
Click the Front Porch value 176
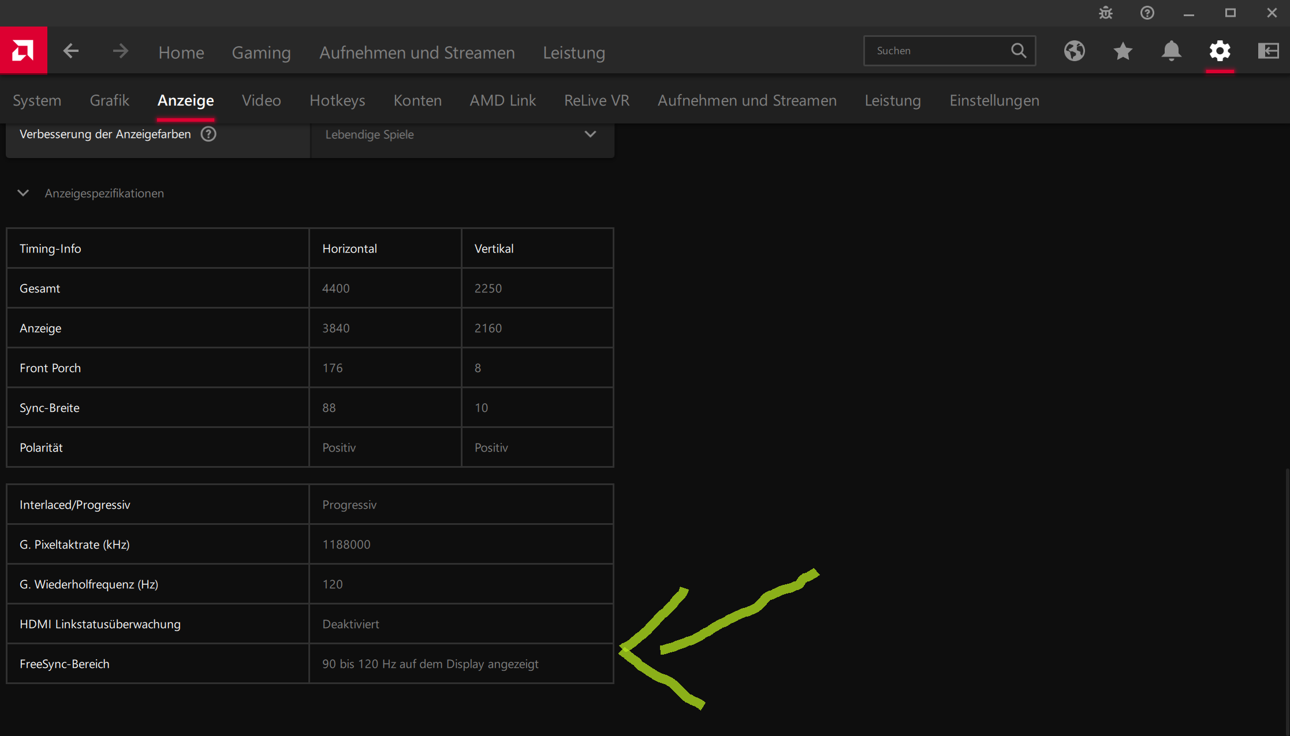tap(333, 368)
